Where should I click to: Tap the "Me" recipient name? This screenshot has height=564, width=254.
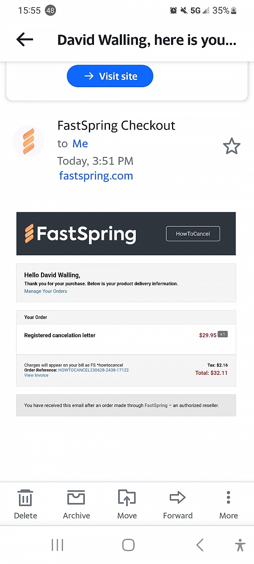(x=80, y=143)
